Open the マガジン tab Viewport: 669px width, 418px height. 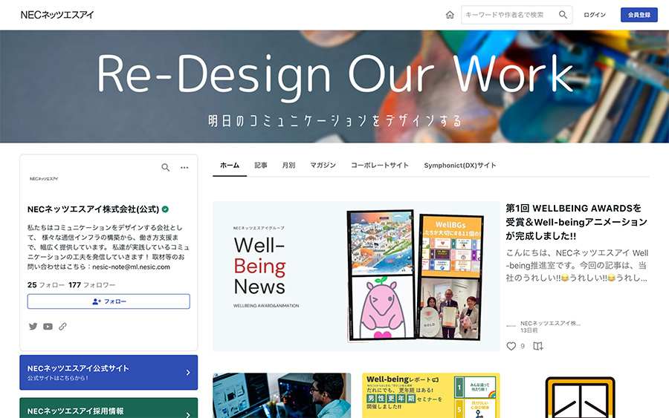(323, 166)
